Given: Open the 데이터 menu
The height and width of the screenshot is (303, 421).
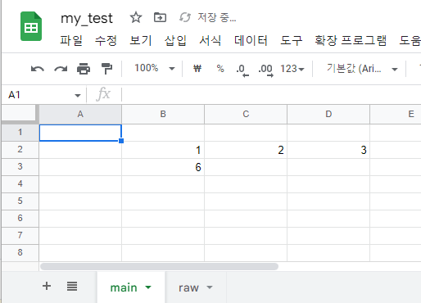Looking at the screenshot, I should tap(251, 41).
